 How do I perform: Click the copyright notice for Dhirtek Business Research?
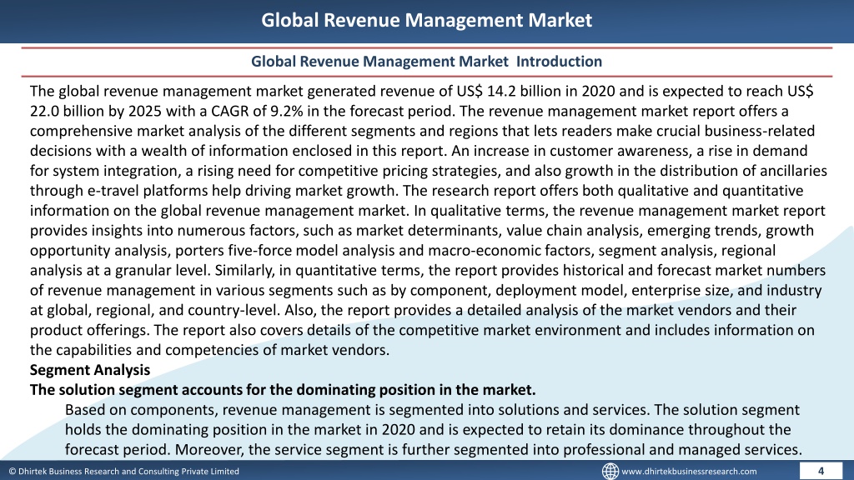coord(123,472)
